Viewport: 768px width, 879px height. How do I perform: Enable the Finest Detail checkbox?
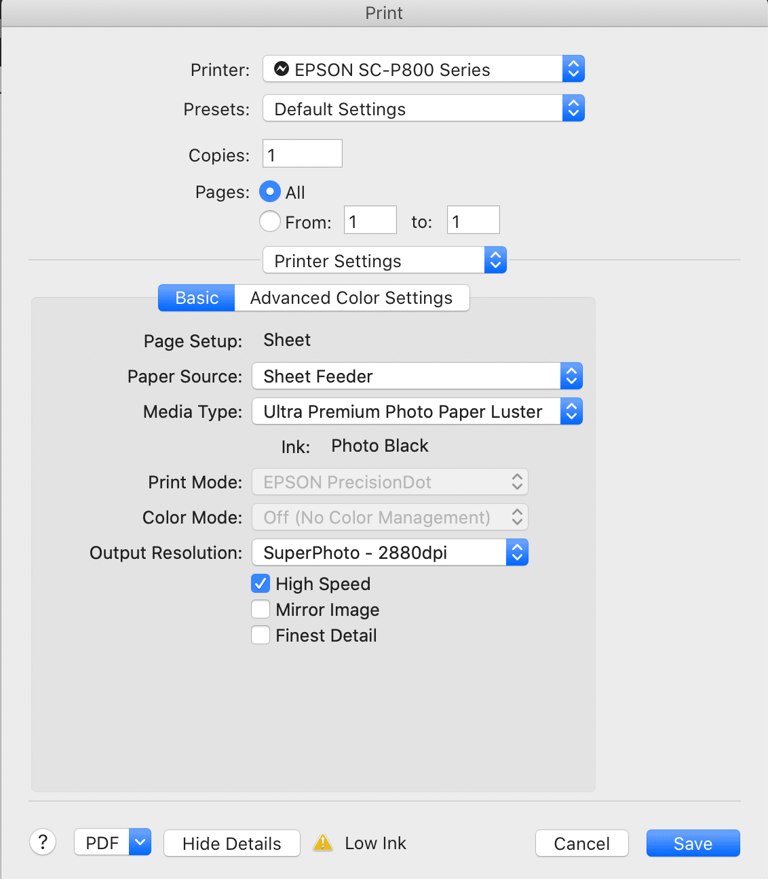tap(261, 635)
